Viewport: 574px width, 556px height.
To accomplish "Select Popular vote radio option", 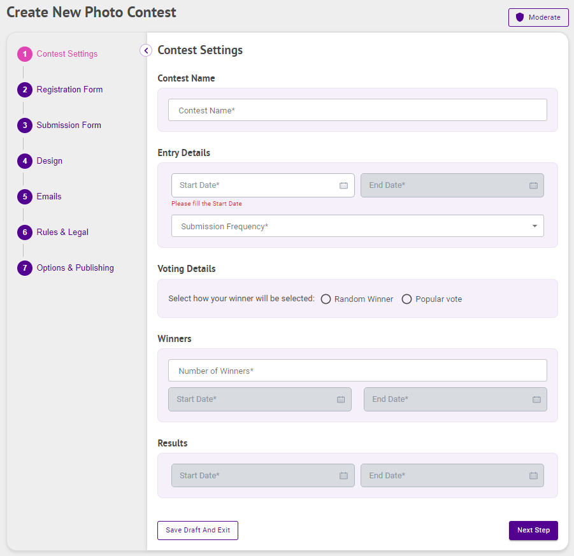I will 406,299.
